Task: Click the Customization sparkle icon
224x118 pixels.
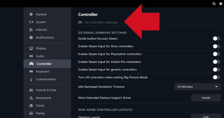Action: [x=31, y=79]
